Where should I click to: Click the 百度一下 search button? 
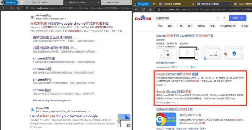coord(237,18)
